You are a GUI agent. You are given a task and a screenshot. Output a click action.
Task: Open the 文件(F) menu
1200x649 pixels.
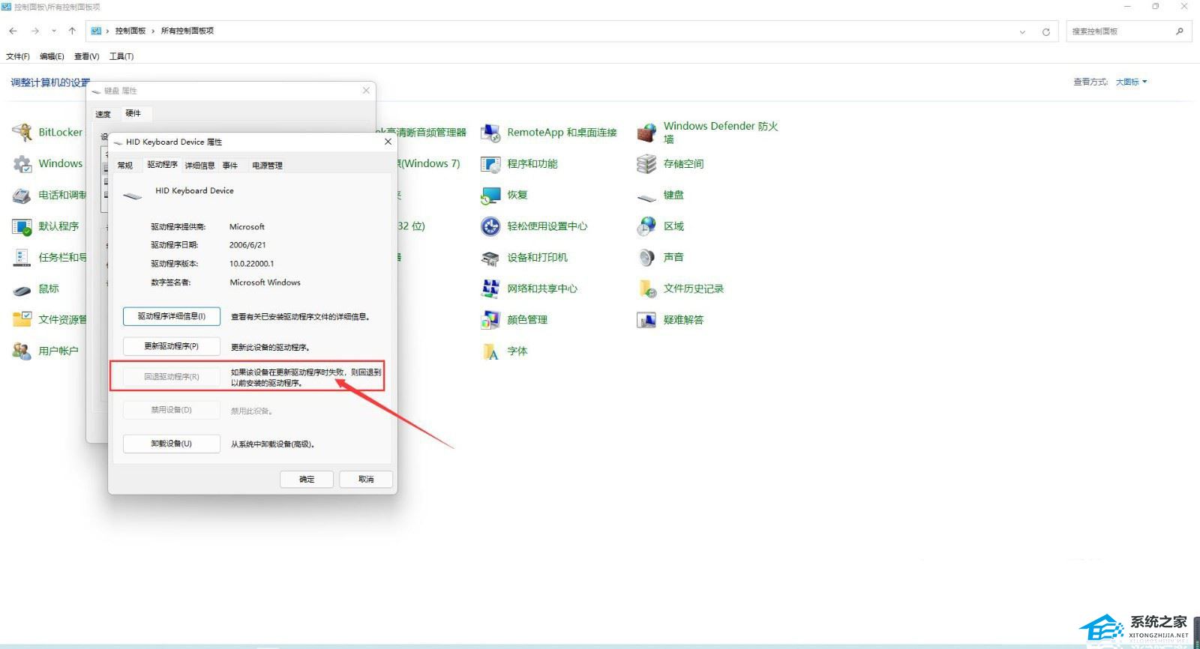18,56
